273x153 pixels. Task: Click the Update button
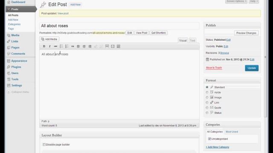tap(252, 68)
